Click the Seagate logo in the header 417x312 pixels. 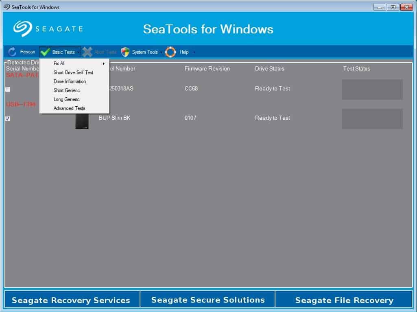pyautogui.click(x=48, y=29)
